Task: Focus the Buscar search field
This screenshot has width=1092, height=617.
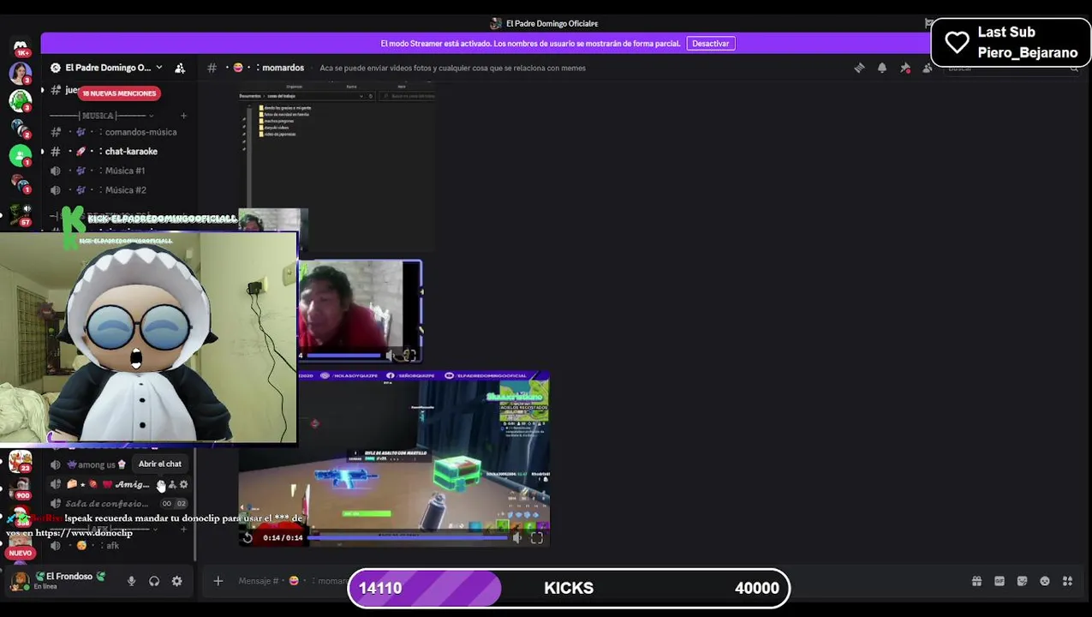Action: point(1011,68)
